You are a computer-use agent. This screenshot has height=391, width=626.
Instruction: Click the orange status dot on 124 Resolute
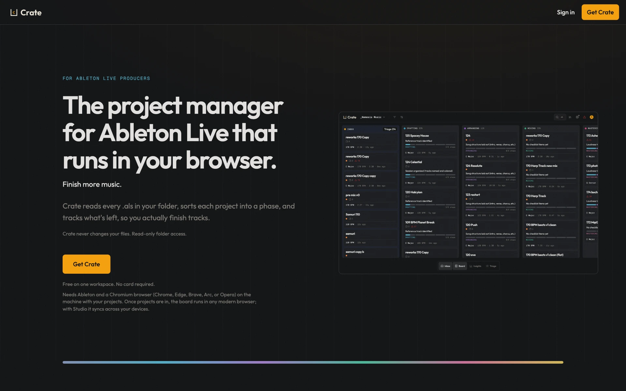pyautogui.click(x=467, y=169)
